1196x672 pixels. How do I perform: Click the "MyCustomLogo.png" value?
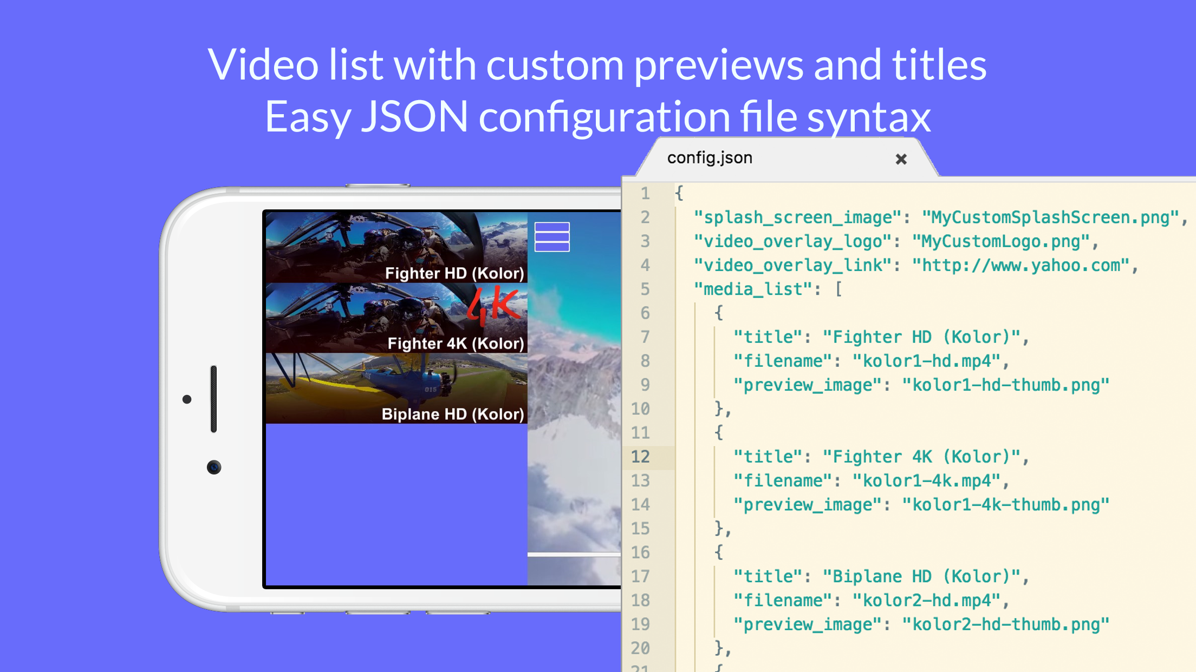[1002, 241]
